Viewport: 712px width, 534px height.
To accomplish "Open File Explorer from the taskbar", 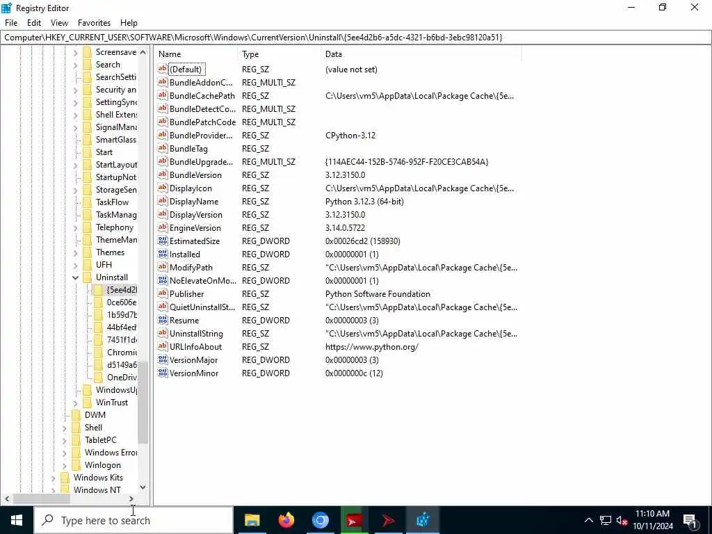I will pyautogui.click(x=252, y=520).
